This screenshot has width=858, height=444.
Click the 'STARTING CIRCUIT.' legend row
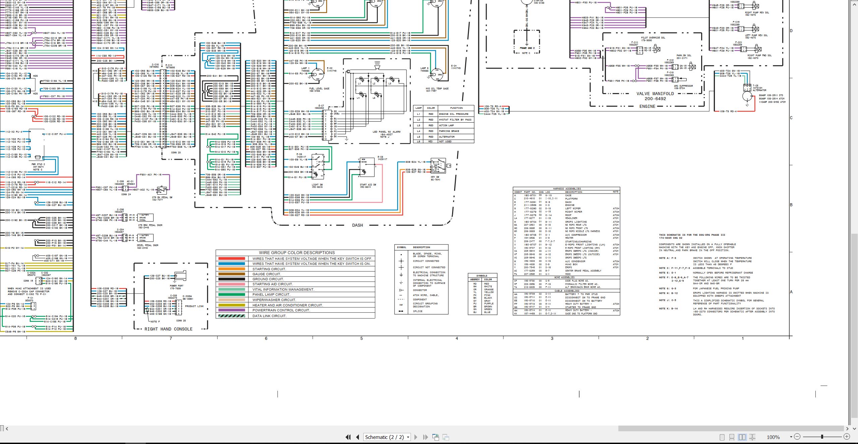click(x=295, y=269)
